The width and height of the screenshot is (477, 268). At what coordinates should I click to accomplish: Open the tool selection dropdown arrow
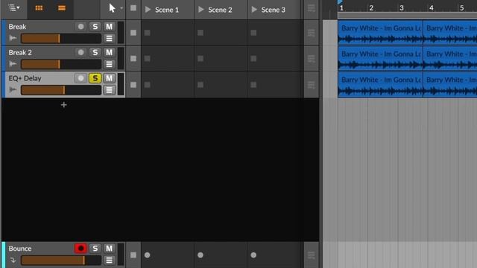point(121,8)
